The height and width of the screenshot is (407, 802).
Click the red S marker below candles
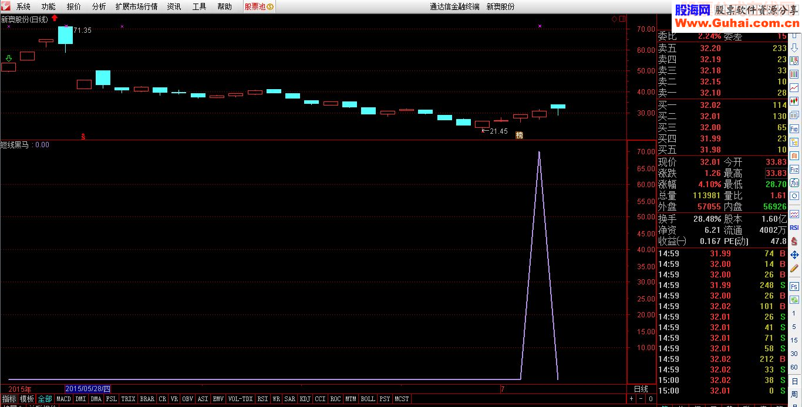83,136
